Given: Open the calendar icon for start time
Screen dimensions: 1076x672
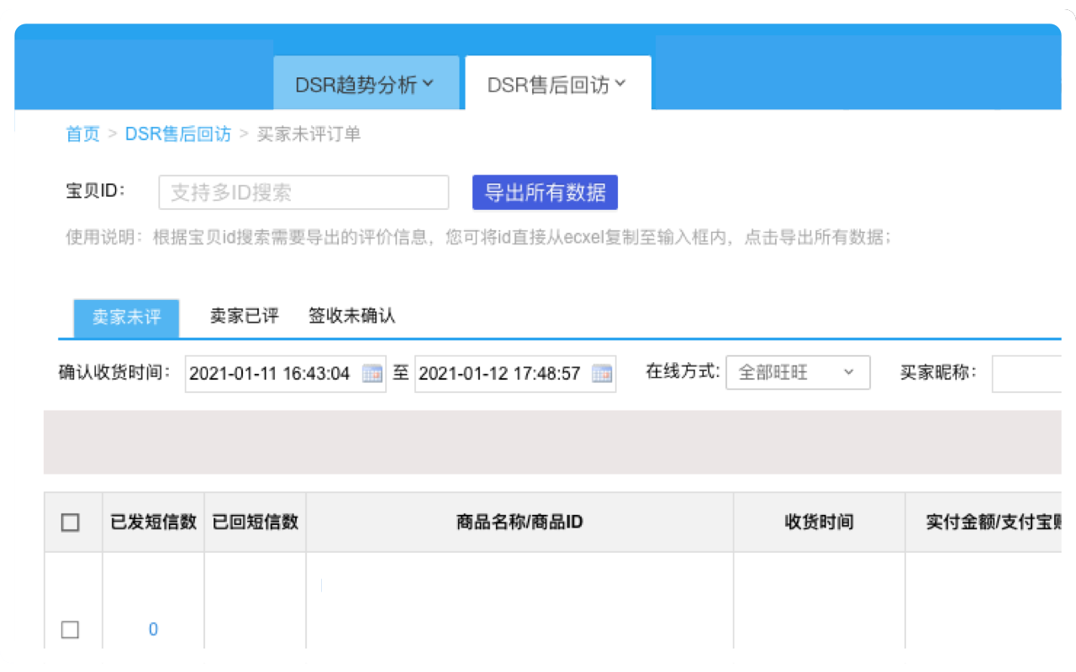Looking at the screenshot, I should point(372,374).
